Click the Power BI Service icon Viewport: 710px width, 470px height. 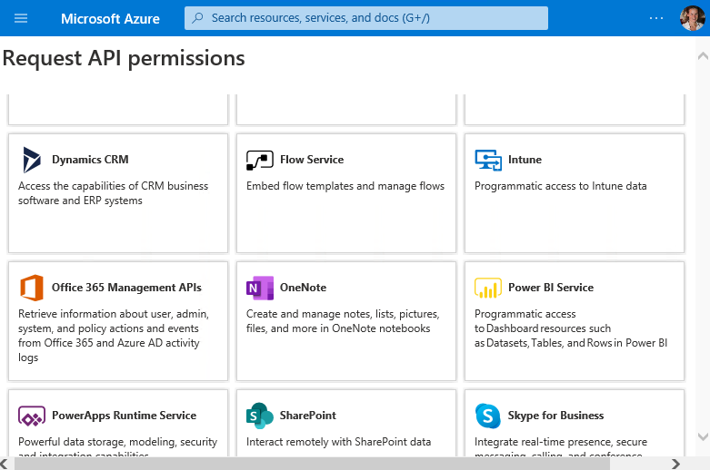click(x=488, y=288)
